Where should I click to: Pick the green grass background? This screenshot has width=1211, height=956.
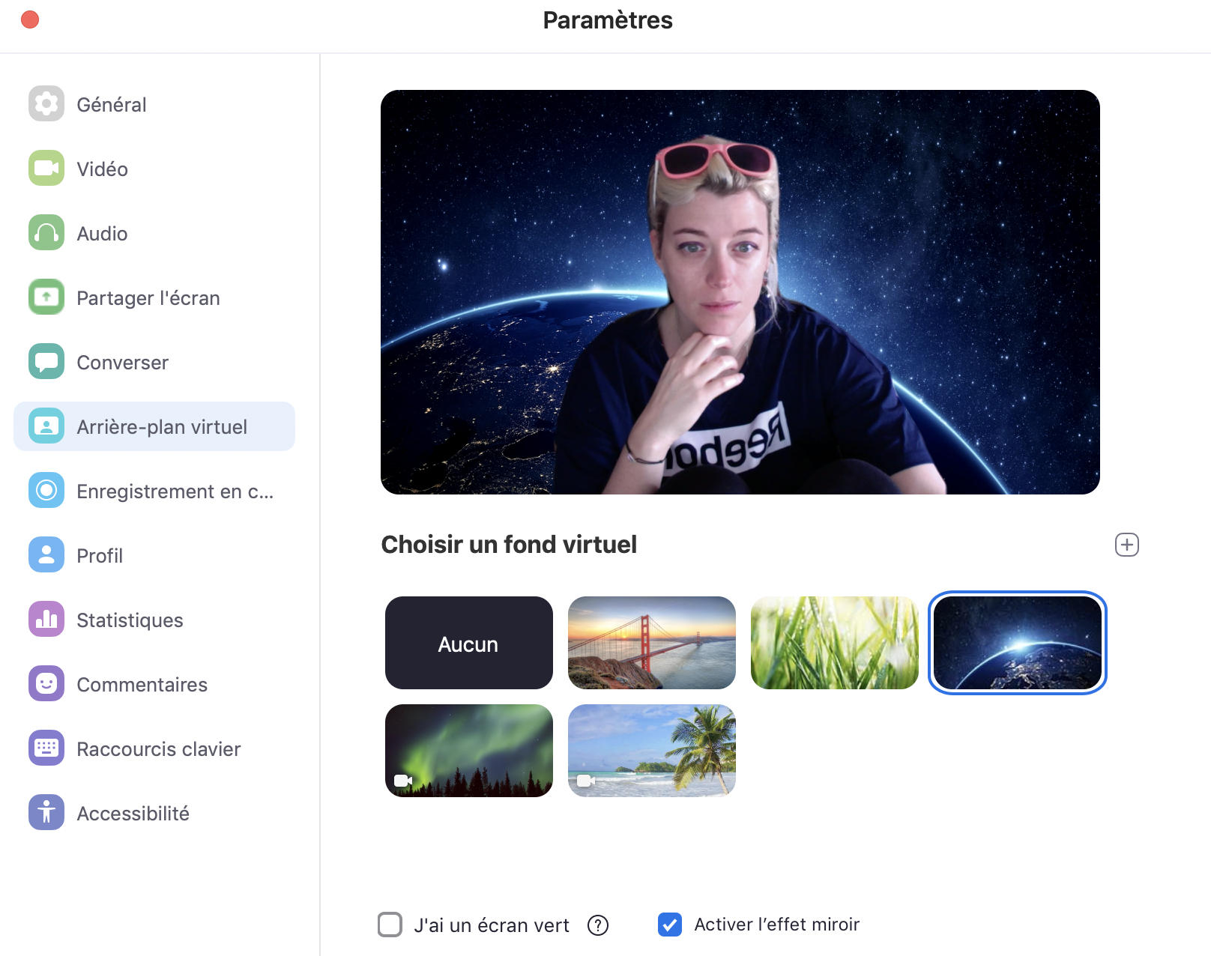coord(834,643)
